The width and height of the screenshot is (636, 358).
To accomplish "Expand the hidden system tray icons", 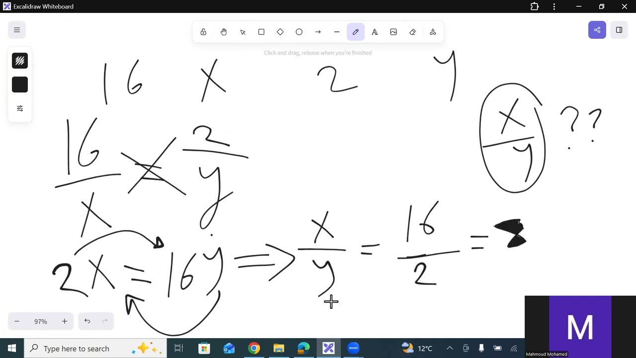I will pos(450,348).
